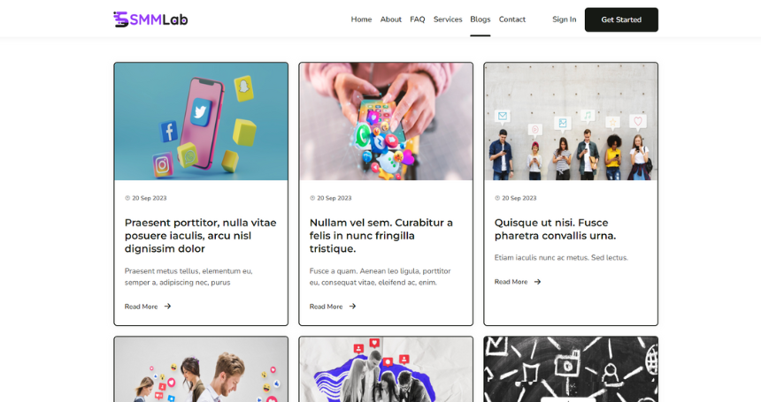761x402 pixels.
Task: Open the FAQ nav link
Action: pyautogui.click(x=418, y=19)
